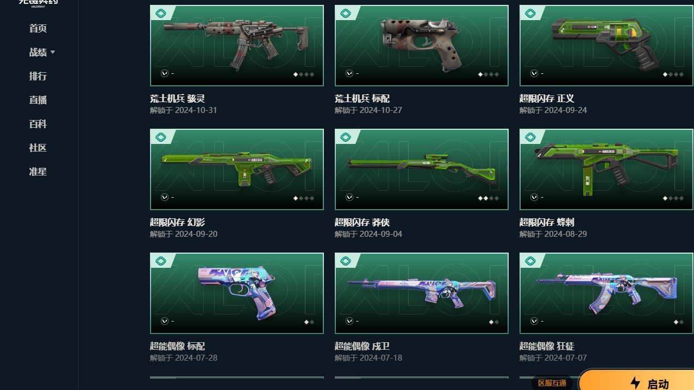Open the 超限闪存 幻影 skin thumbnail
This screenshot has width=694, height=390.
point(237,169)
